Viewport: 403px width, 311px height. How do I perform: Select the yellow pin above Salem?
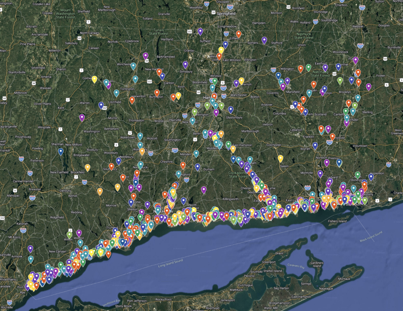pyautogui.click(x=280, y=158)
